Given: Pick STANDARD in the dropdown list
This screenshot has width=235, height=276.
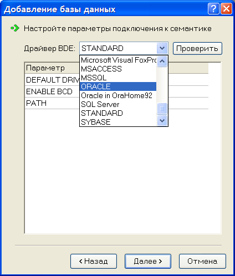Looking at the screenshot, I should pyautogui.click(x=118, y=113).
